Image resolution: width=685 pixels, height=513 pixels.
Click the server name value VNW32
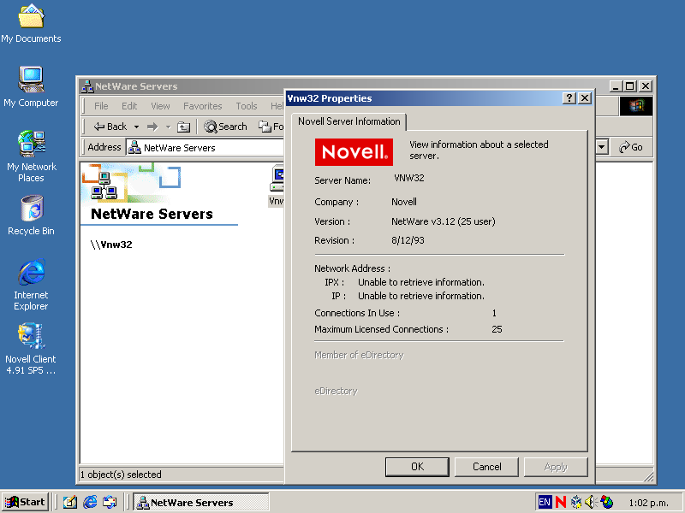(x=409, y=178)
